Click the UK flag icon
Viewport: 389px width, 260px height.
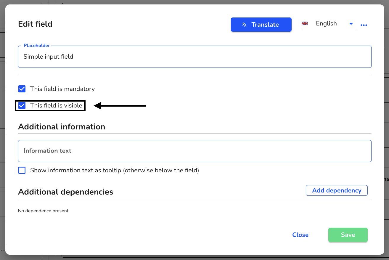(305, 24)
